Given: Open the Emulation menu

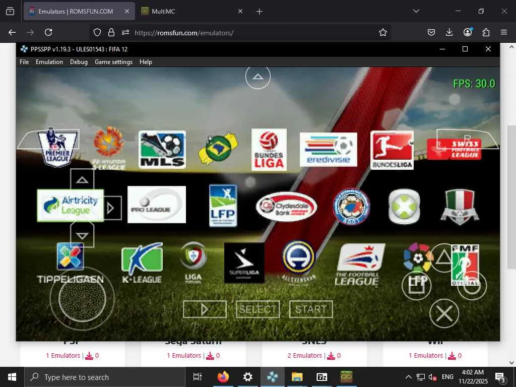Looking at the screenshot, I should click(x=49, y=62).
